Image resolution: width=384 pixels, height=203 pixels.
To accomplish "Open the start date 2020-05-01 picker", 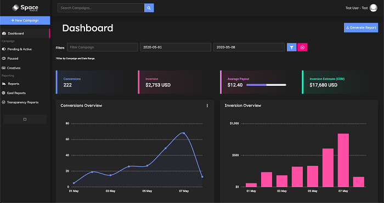I will 176,47.
